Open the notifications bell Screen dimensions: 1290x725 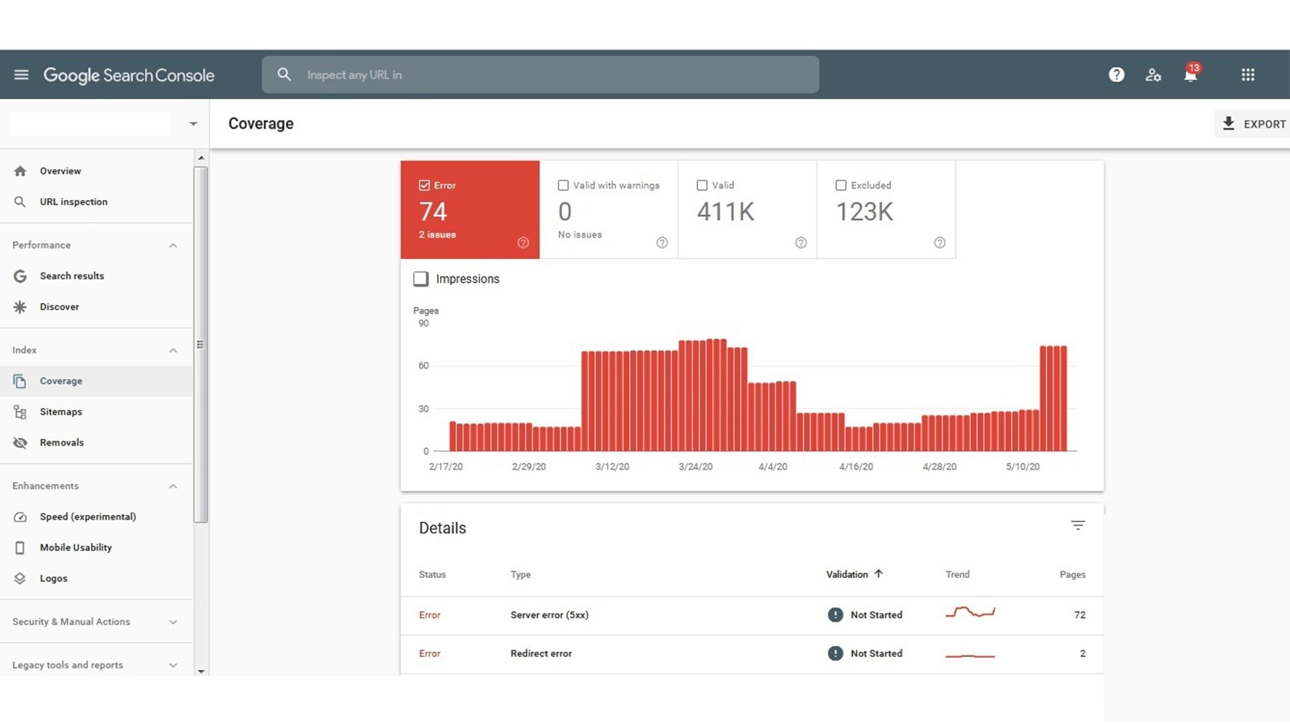(x=1190, y=75)
